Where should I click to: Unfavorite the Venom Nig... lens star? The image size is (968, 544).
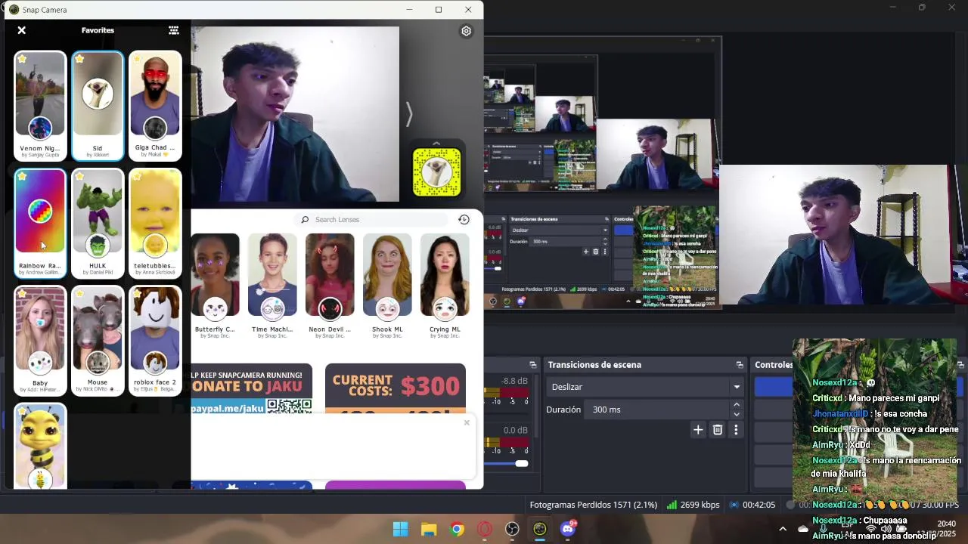click(x=22, y=59)
